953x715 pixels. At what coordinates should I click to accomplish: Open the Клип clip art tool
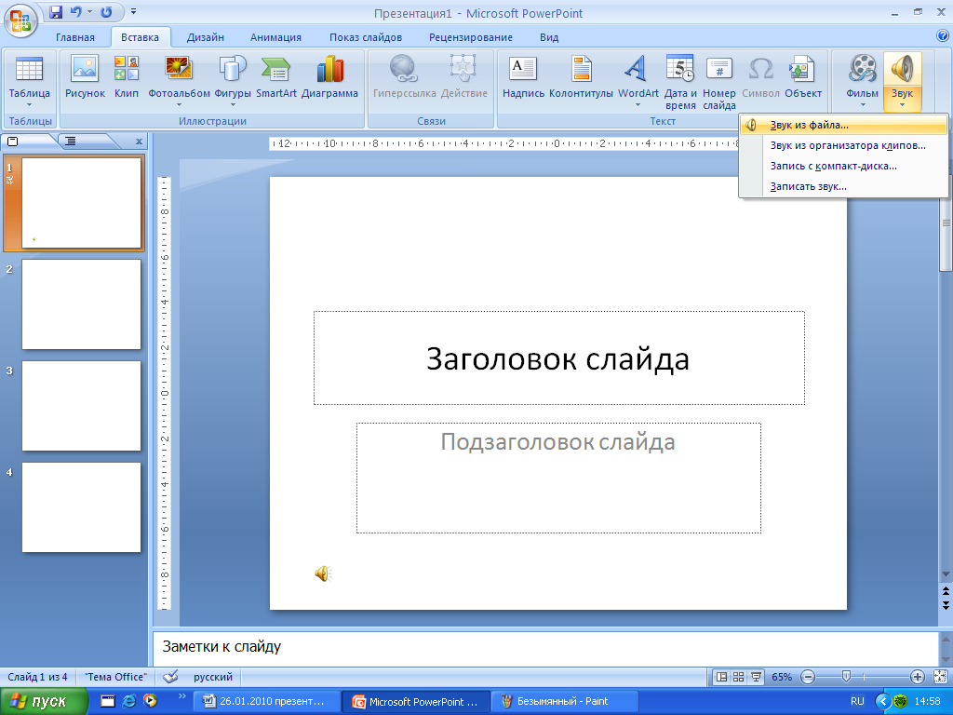tap(127, 77)
